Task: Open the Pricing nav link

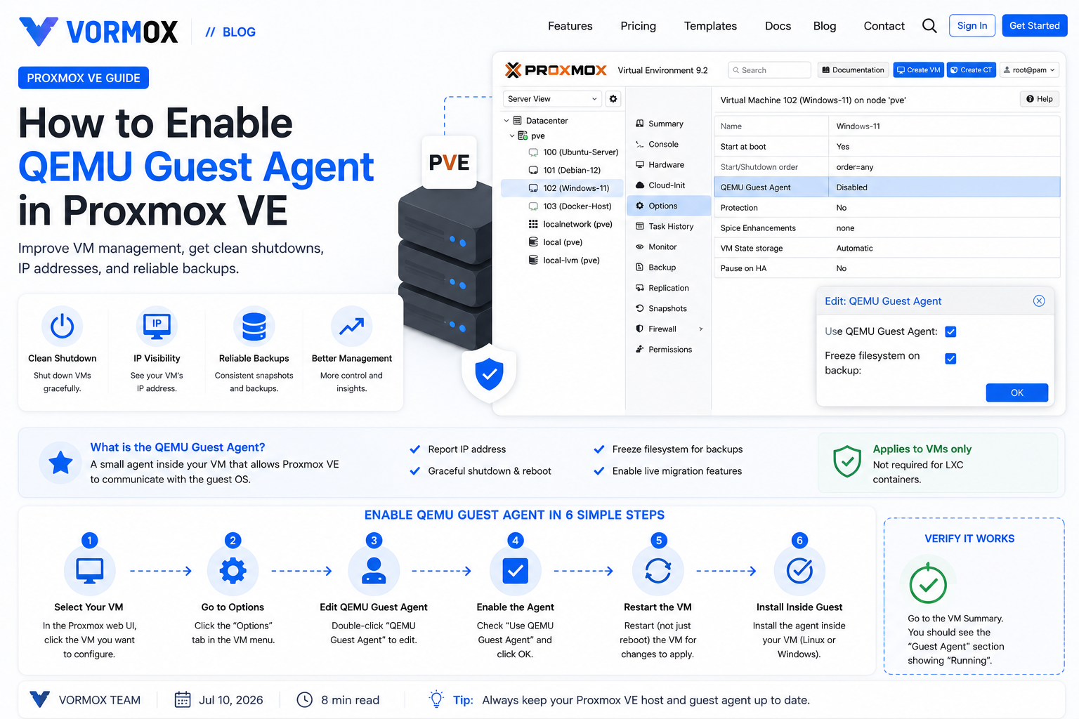Action: click(638, 26)
